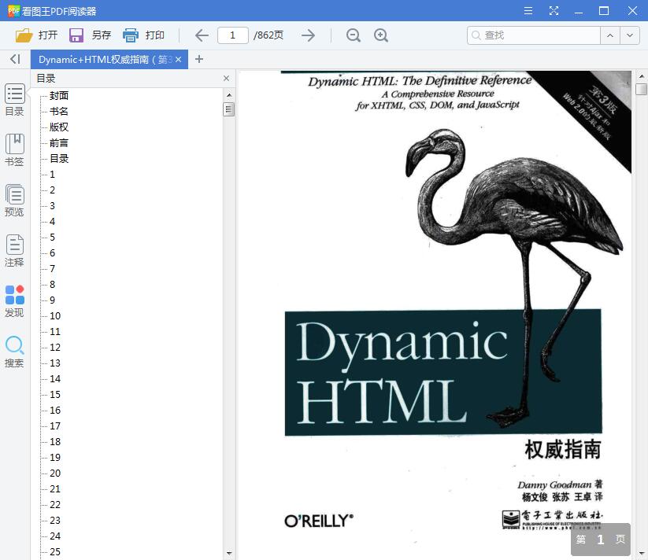Close the 目录 panel with its X

(x=226, y=78)
